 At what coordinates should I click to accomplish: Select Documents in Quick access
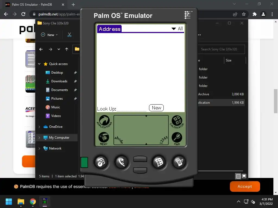(59, 90)
